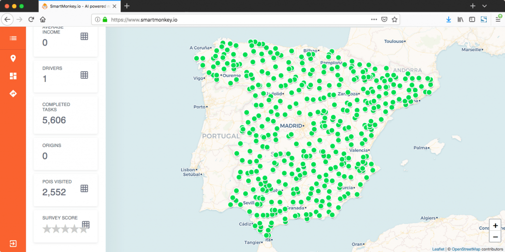Screen dimensions: 505x252
Task: Open the browser hamburger menu
Action: click(x=498, y=19)
